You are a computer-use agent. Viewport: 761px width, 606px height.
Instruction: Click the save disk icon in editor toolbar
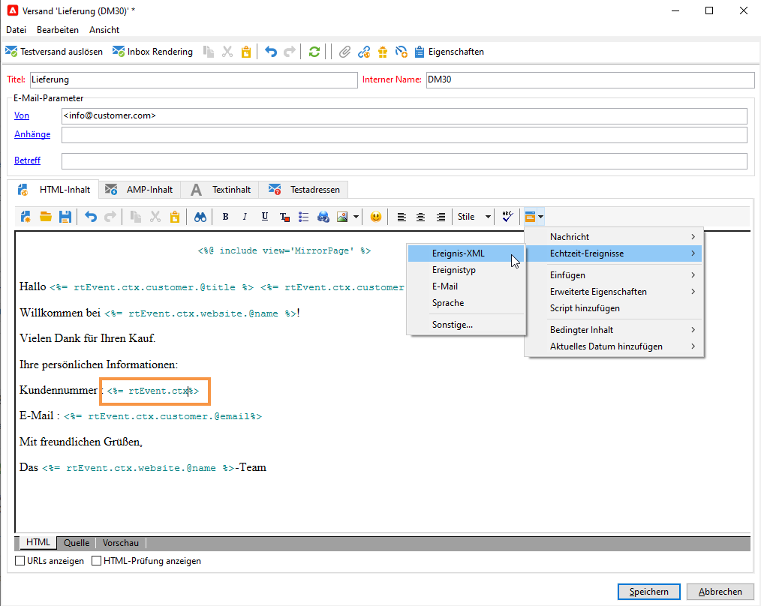(x=65, y=217)
